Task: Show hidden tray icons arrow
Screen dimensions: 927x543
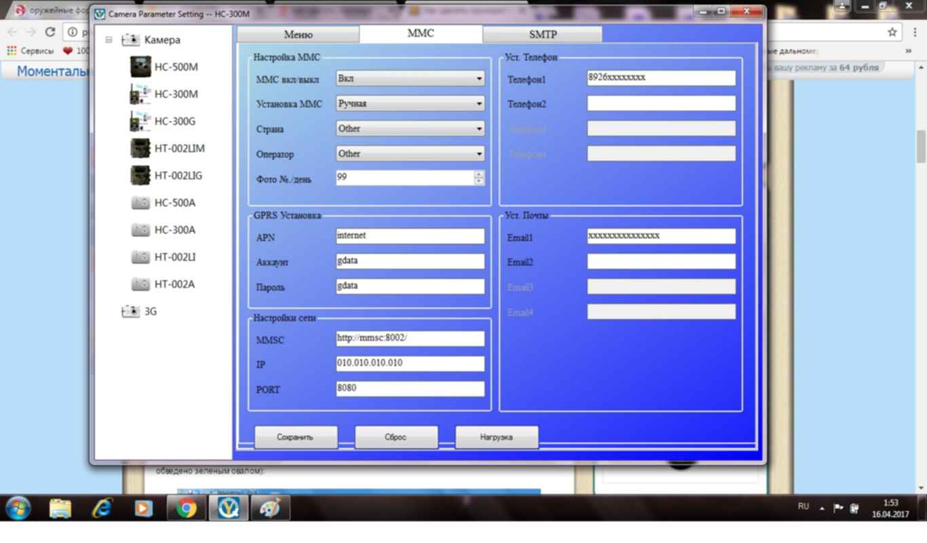Action: tap(822, 508)
